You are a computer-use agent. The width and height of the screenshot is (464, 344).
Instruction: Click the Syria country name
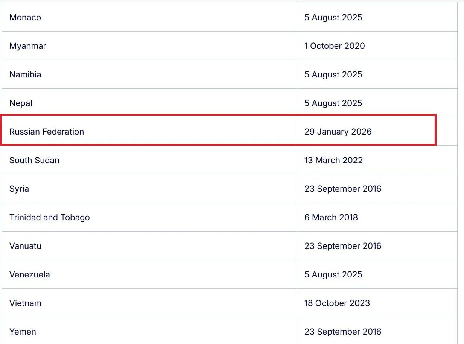coord(19,189)
